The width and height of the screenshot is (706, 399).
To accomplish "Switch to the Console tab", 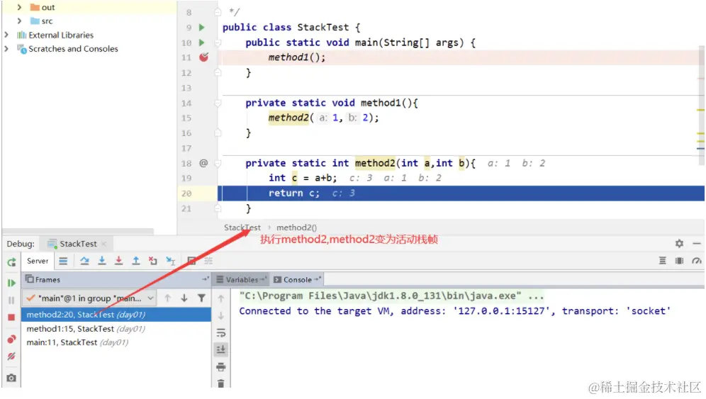I will (x=298, y=280).
